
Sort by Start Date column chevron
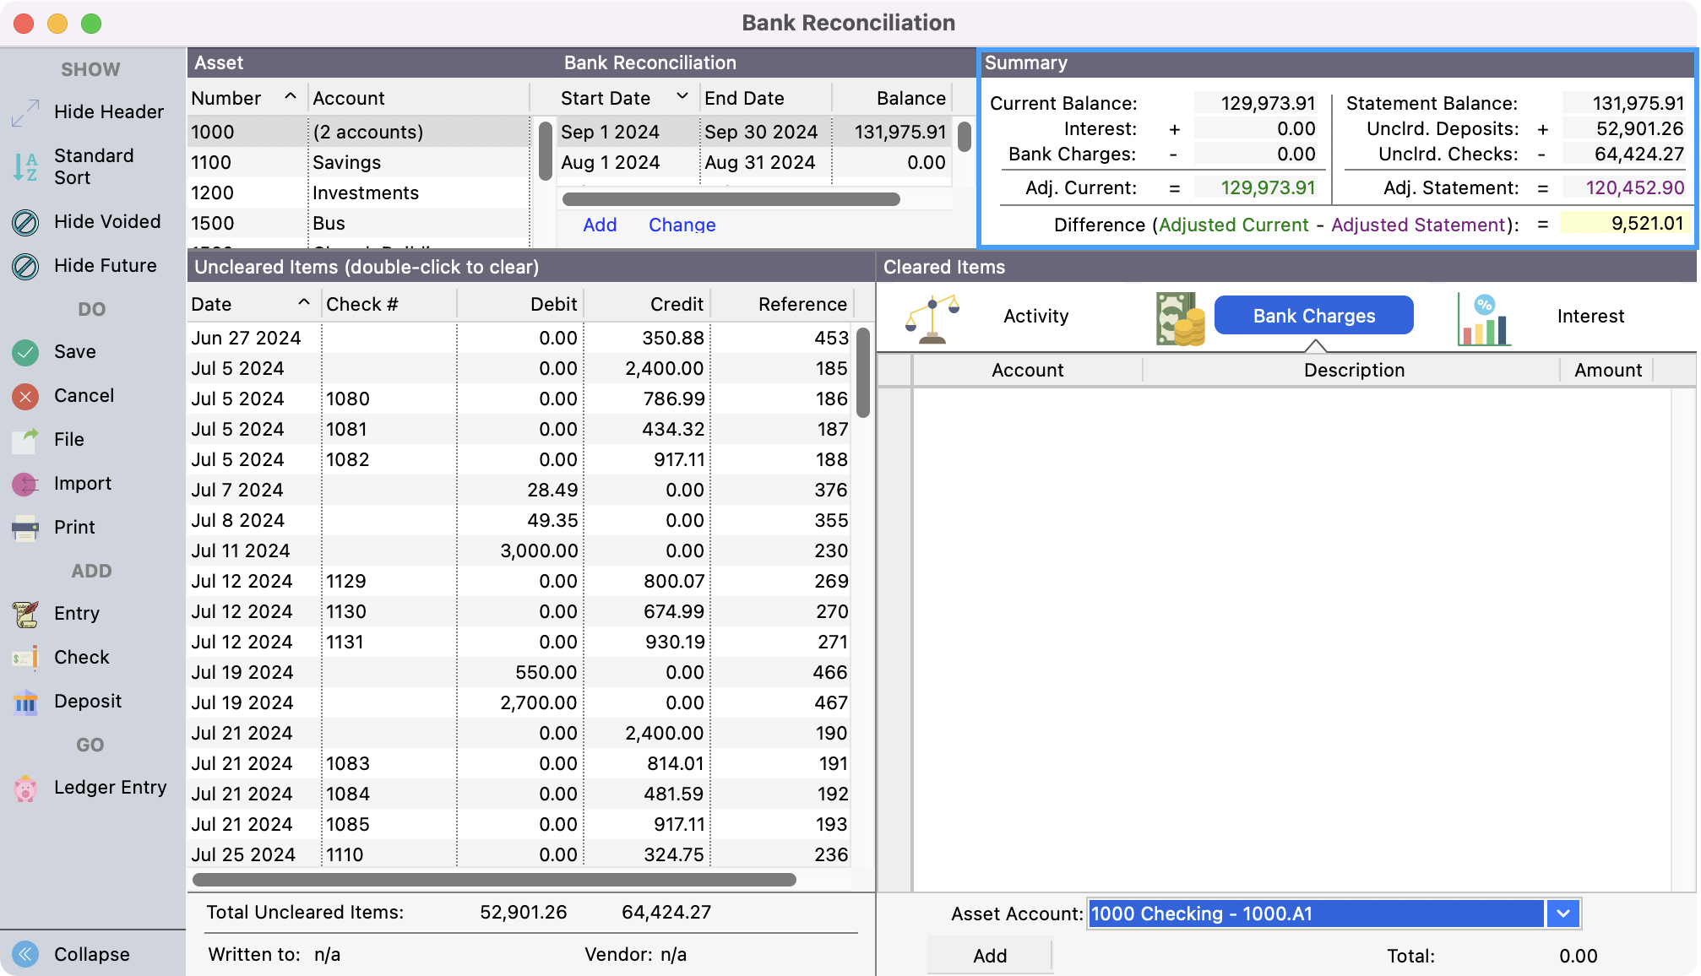tap(682, 97)
